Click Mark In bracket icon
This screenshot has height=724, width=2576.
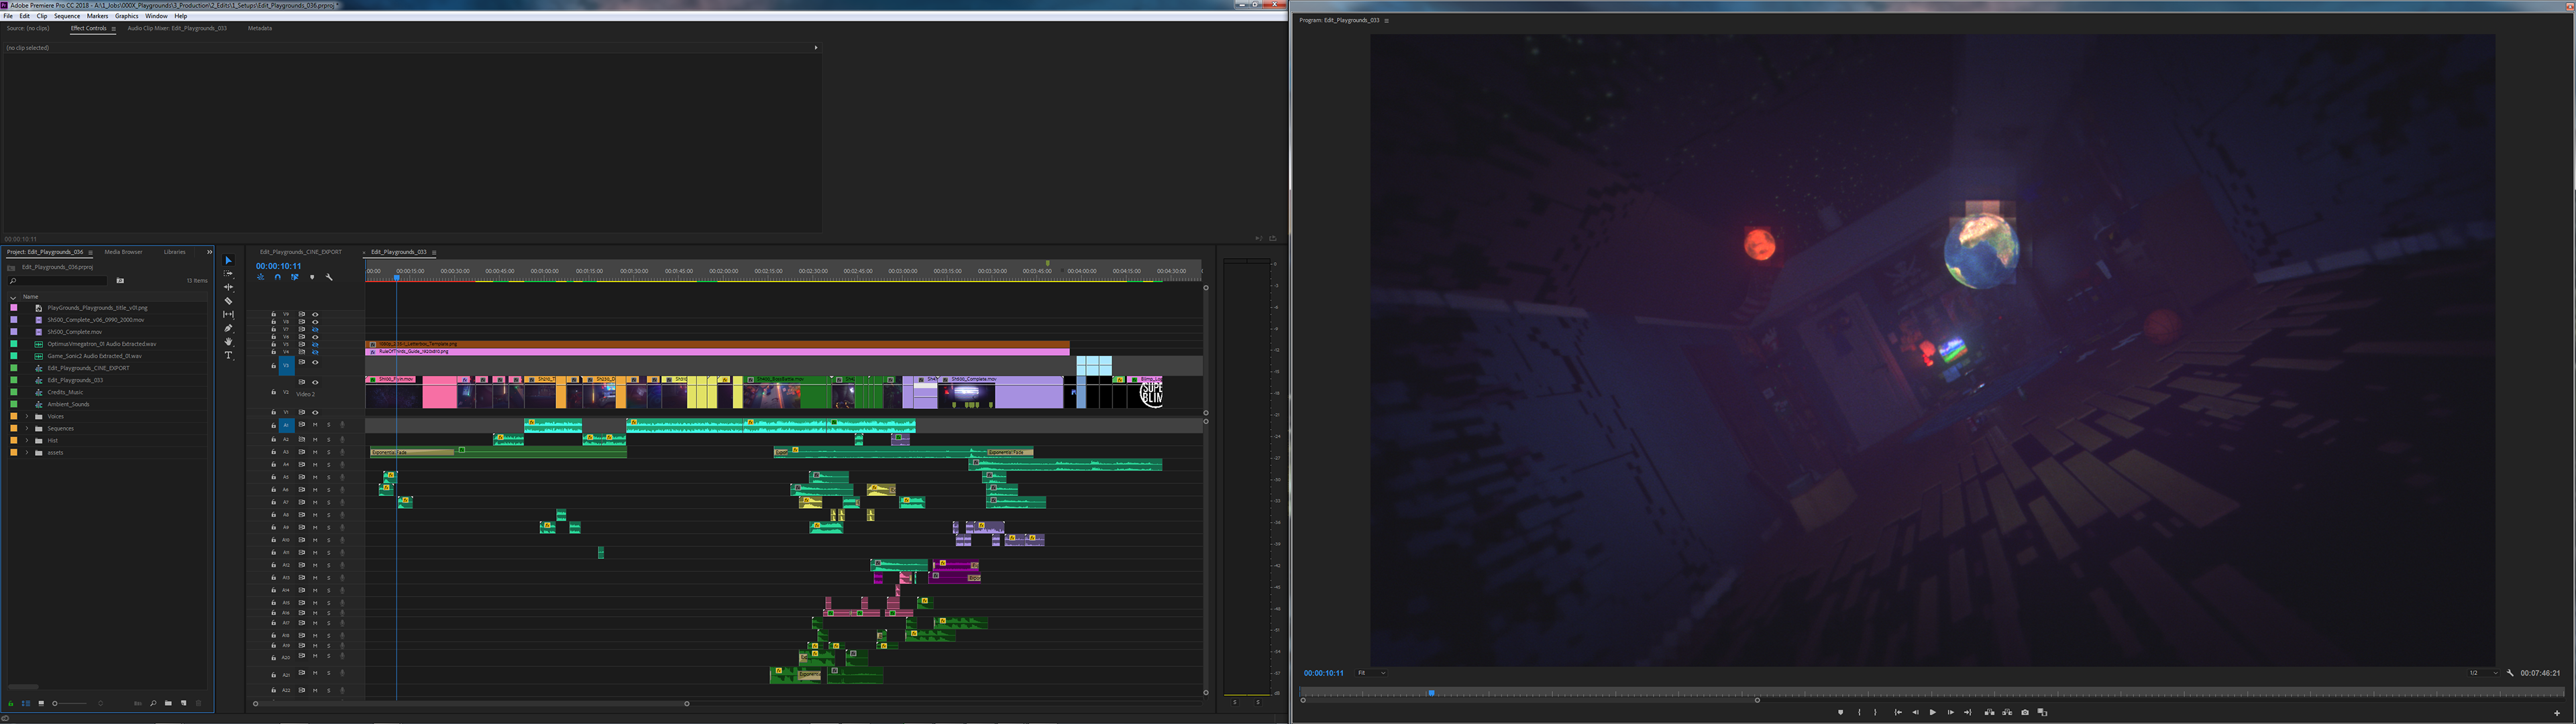[x=1859, y=712]
